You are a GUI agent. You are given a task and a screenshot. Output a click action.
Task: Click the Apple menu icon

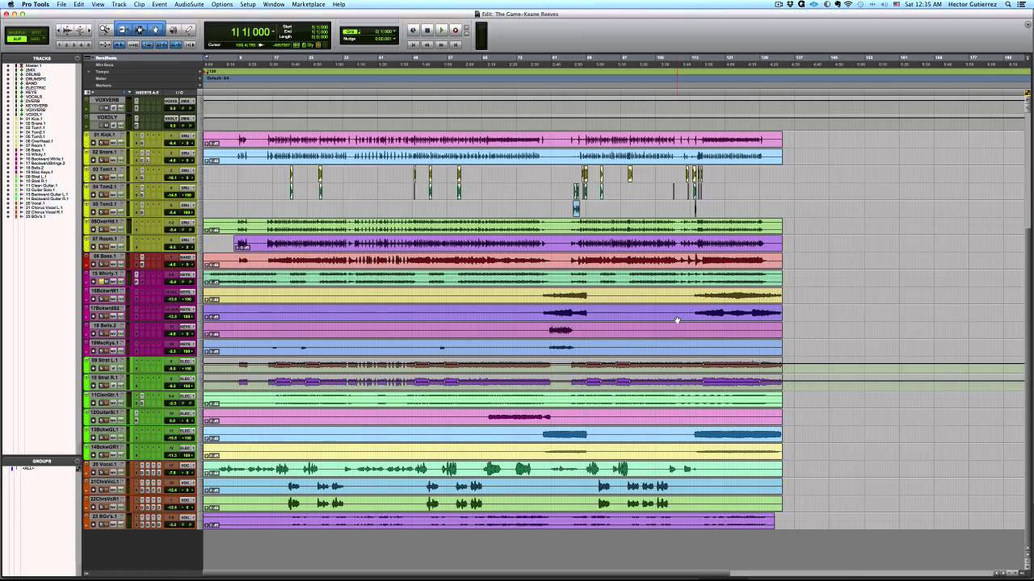click(x=11, y=4)
